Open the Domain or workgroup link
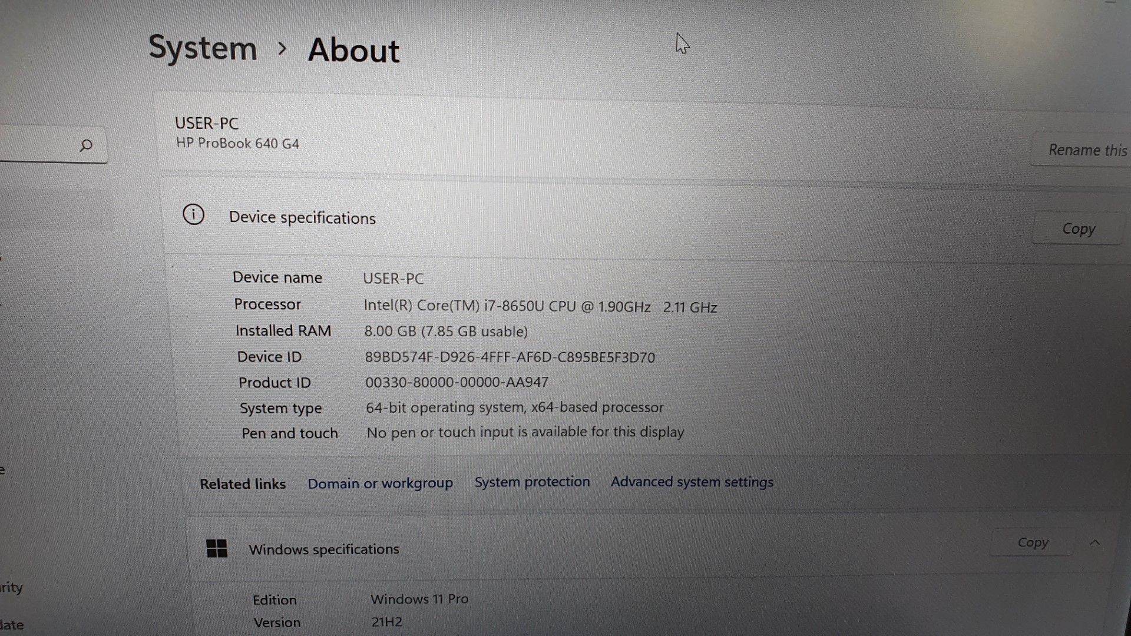 click(x=380, y=483)
